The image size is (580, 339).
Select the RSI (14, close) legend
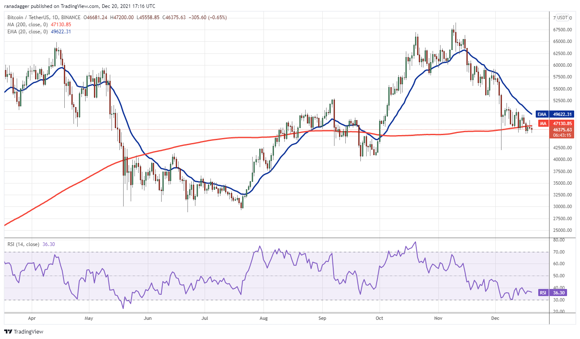pos(23,244)
